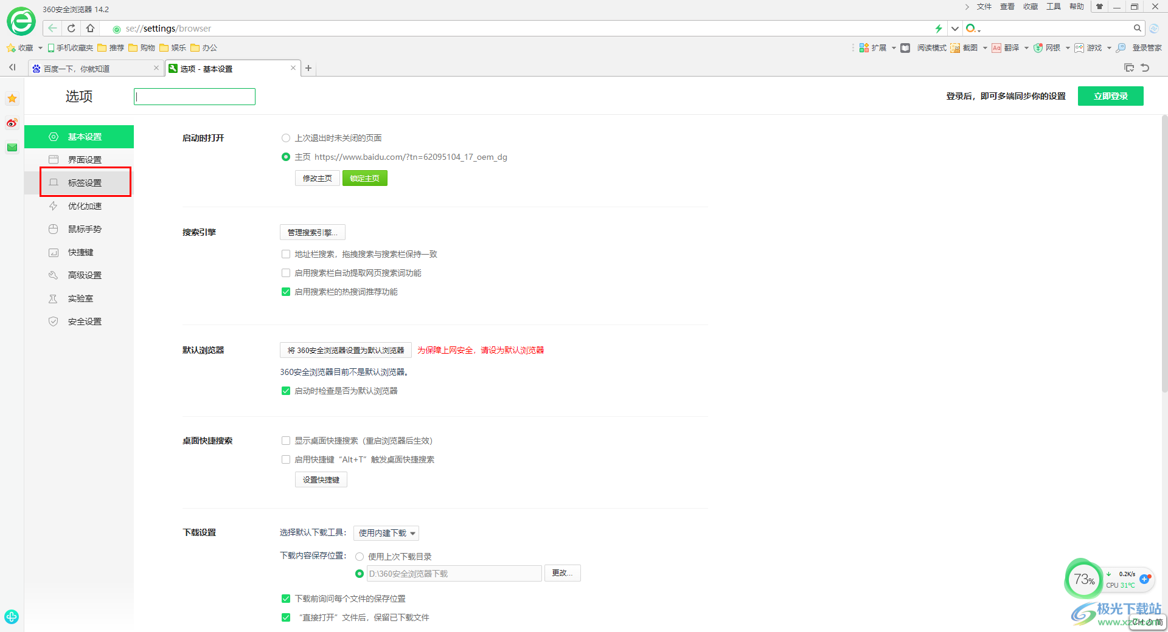Expand the 扩展 dropdown arrow

[894, 48]
